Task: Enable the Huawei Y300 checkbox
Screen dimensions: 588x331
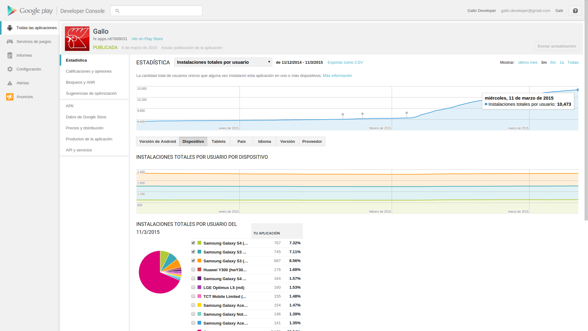Action: [x=193, y=270]
